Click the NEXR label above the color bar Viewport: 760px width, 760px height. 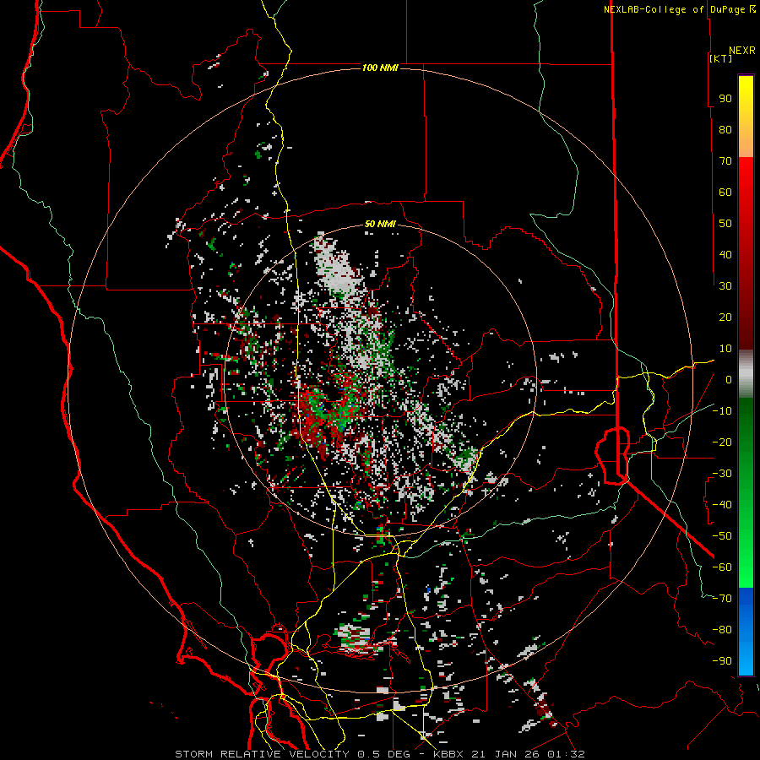click(x=742, y=51)
